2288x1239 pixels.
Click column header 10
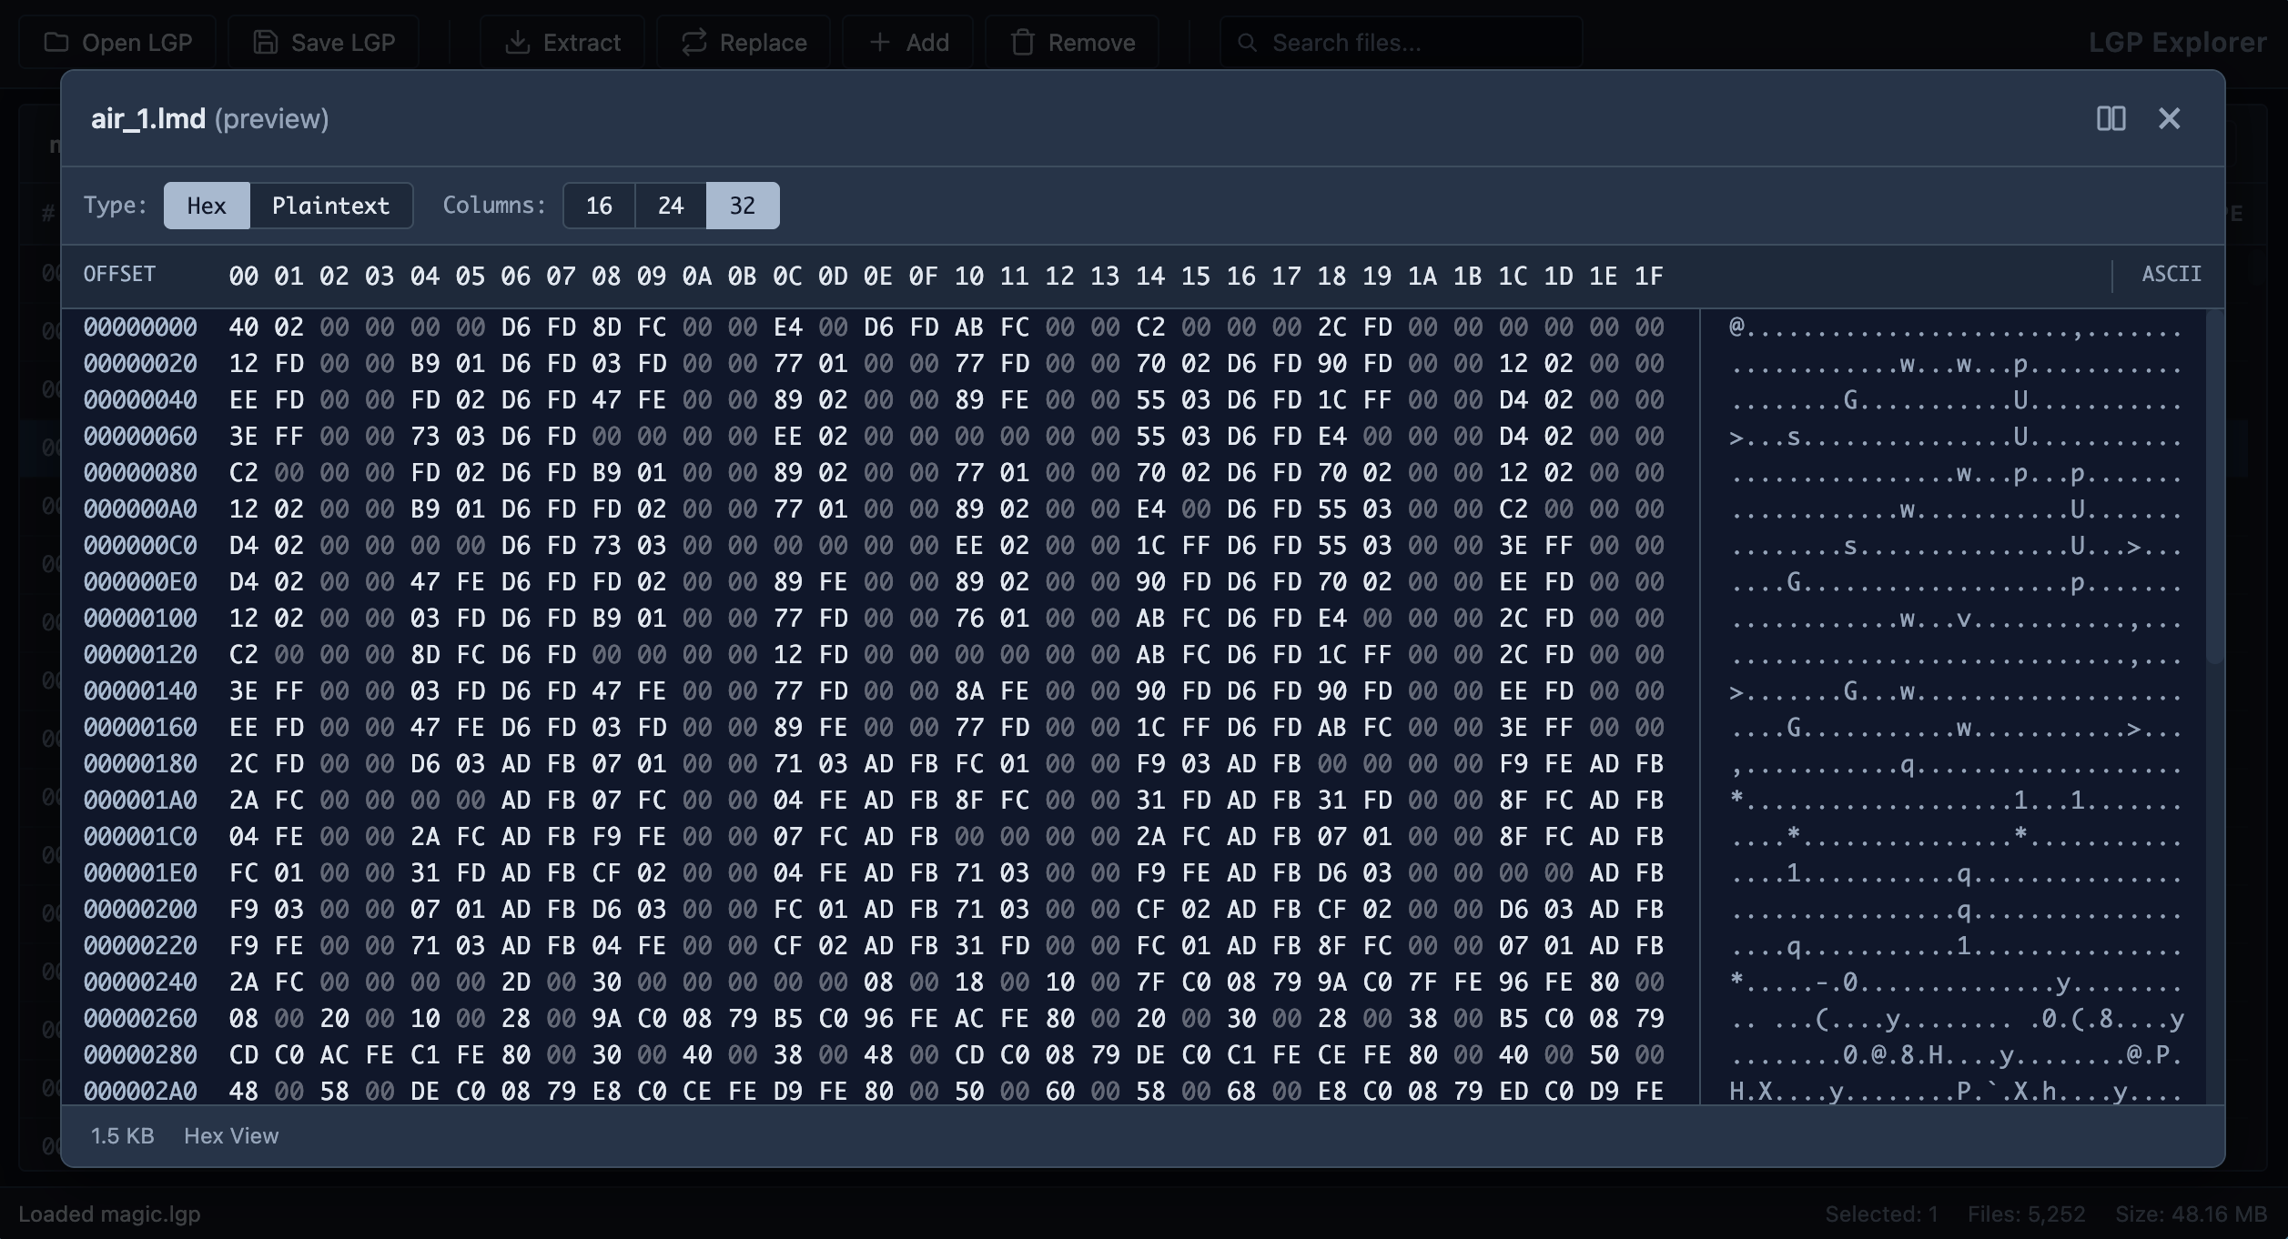968,277
